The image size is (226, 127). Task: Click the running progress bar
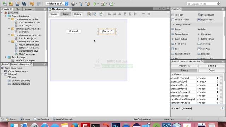[x=169, y=119]
